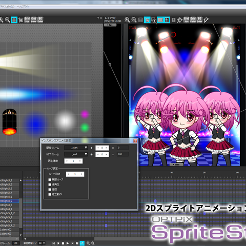Open BG Color in layout window toolbar
246x246 pixels.
pos(199,20)
